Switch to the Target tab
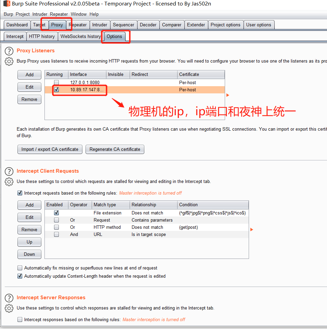 click(39, 25)
